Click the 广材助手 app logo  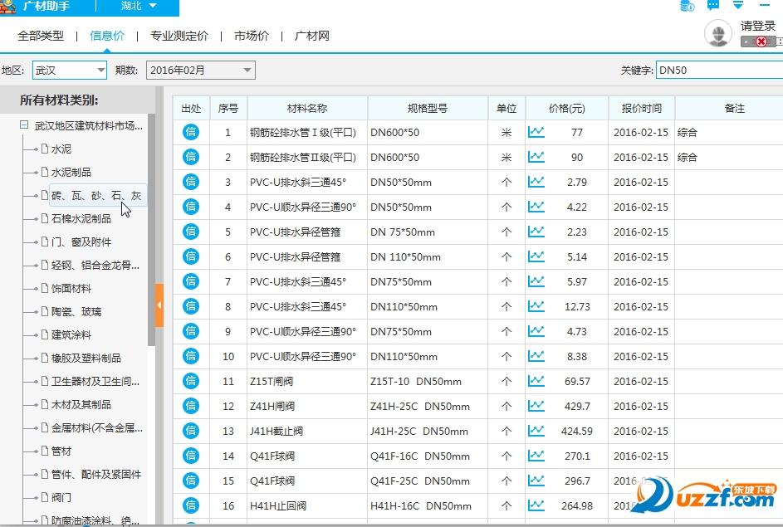click(7, 7)
